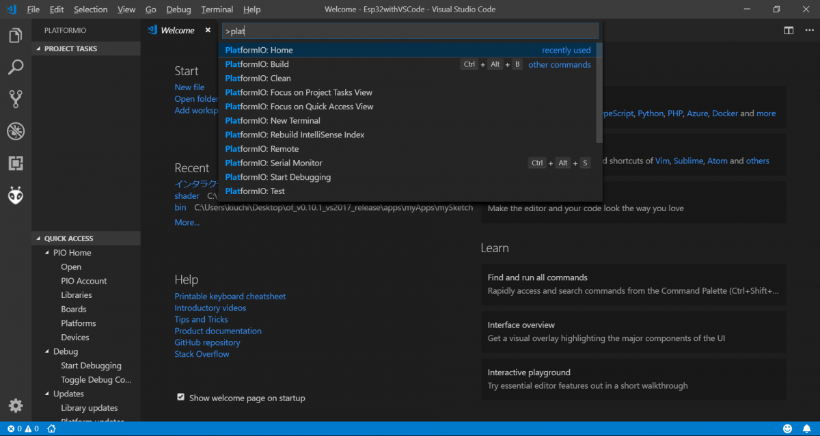
Task: Run PlatformIO: Remote command
Action: pos(407,149)
